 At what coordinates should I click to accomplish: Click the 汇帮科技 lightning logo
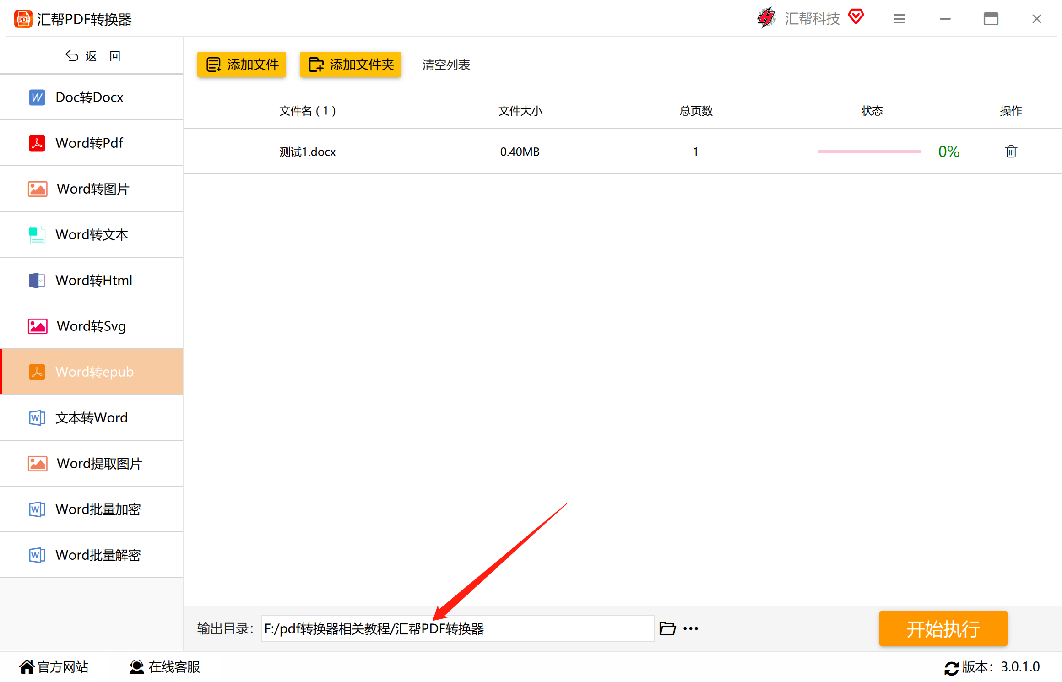pos(766,18)
